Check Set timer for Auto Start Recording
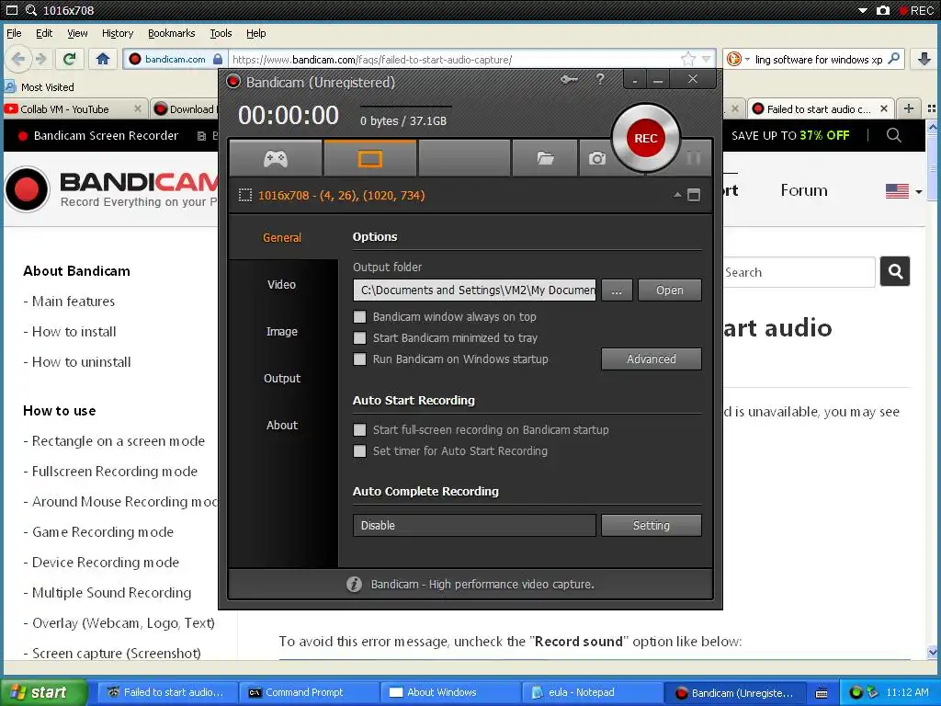941x706 pixels. (359, 450)
